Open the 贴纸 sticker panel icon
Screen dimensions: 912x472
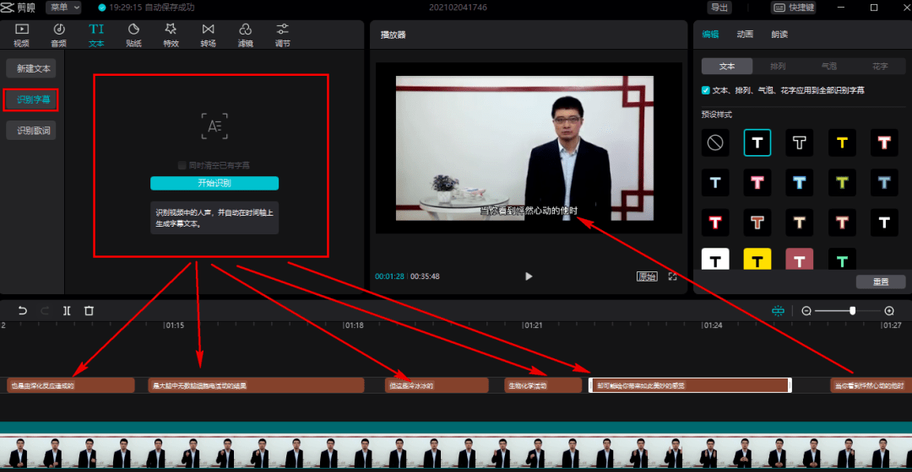click(x=133, y=35)
